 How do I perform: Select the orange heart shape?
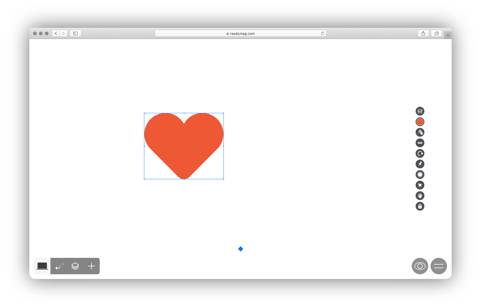point(184,146)
